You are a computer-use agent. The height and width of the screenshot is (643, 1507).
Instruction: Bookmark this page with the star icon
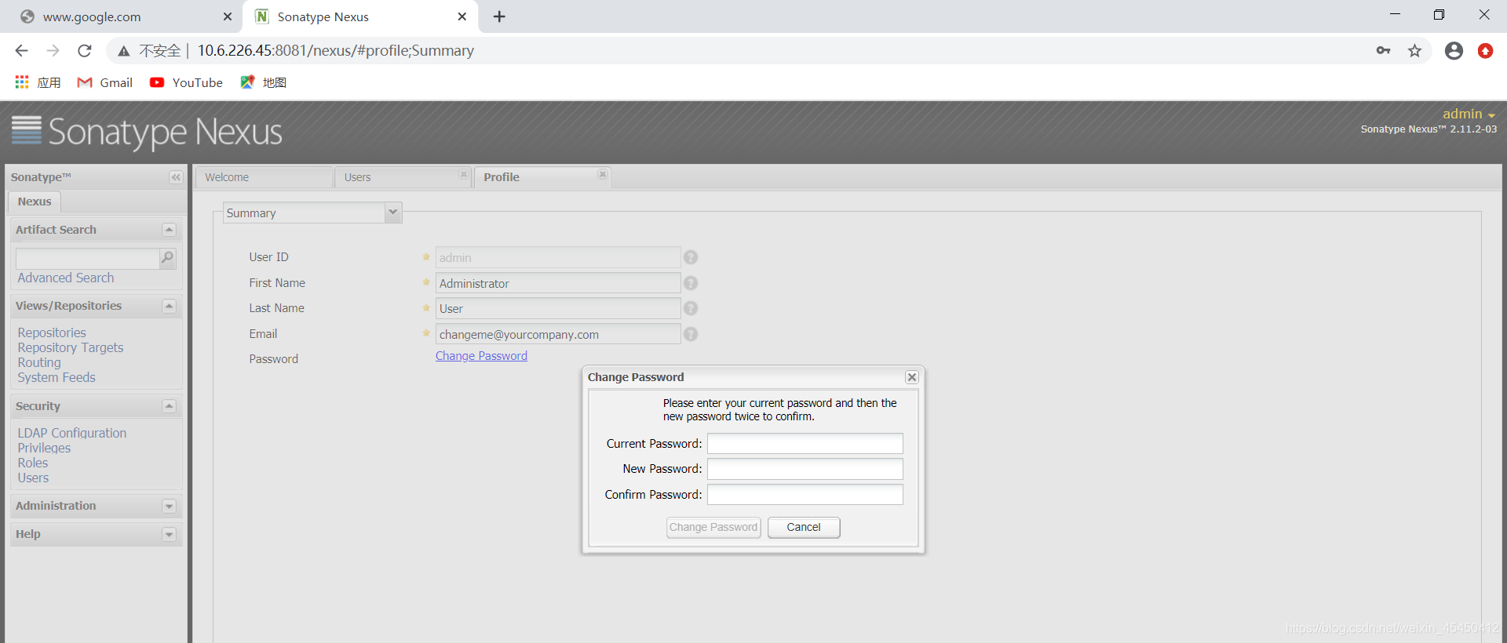coord(1414,51)
